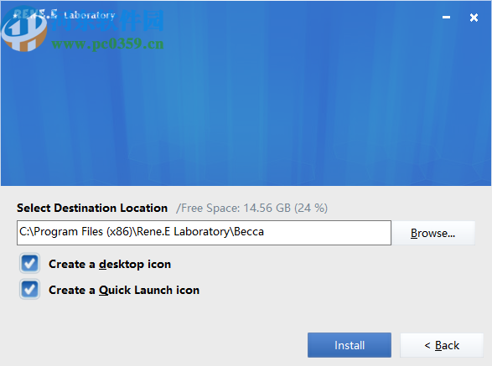The width and height of the screenshot is (492, 366).
Task: Uncheck the Create a desktop icon checkbox
Action: [x=30, y=263]
